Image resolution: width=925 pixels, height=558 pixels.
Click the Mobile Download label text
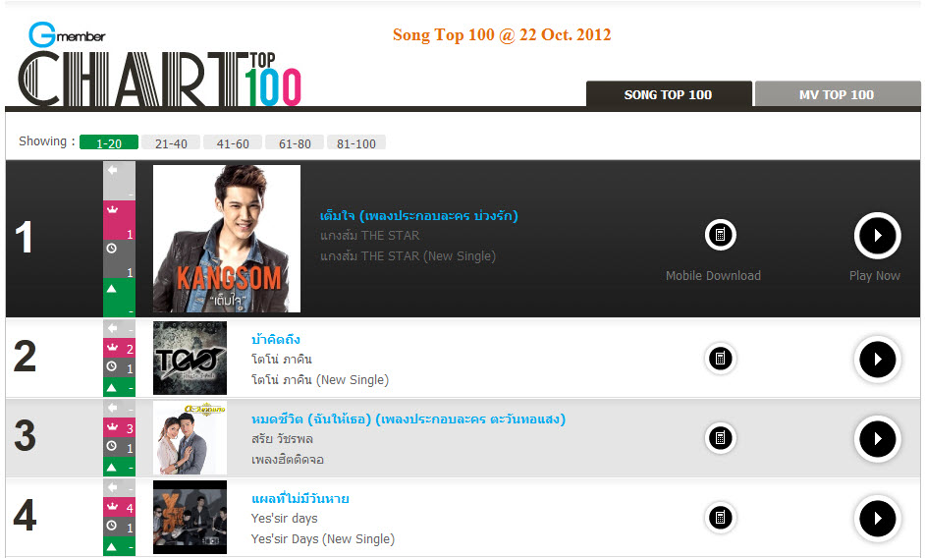click(713, 276)
